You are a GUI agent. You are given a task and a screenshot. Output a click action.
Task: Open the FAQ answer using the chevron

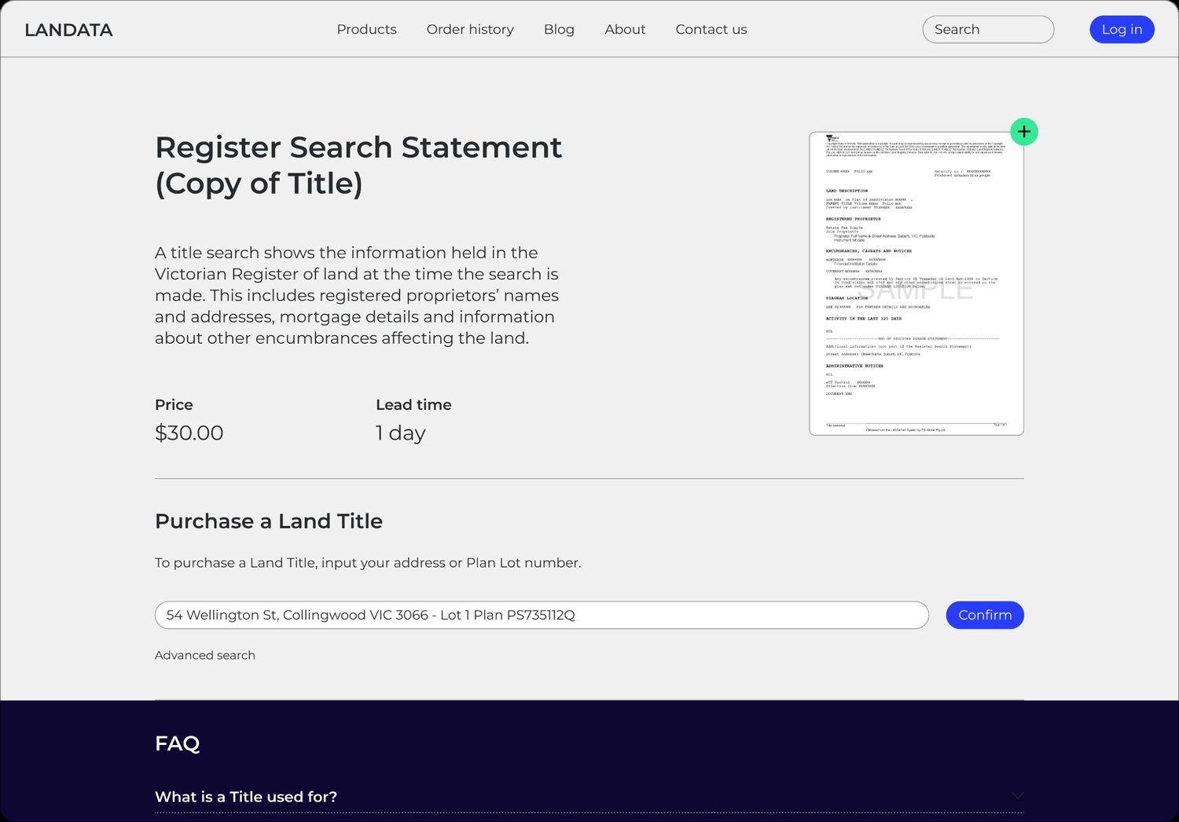(x=1017, y=795)
